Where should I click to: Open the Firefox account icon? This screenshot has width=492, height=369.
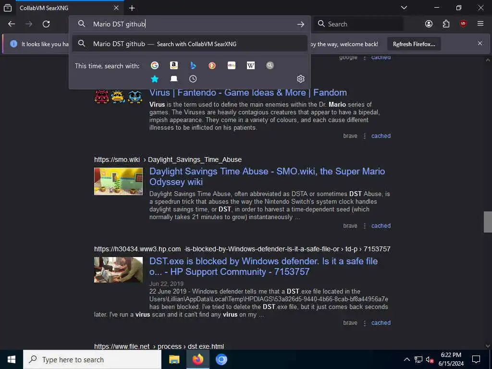(x=429, y=24)
